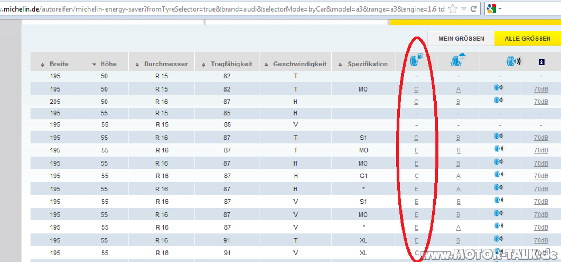This screenshot has width=561, height=262.
Task: Open the 70dB link in the G1 specification row
Action: point(541,176)
